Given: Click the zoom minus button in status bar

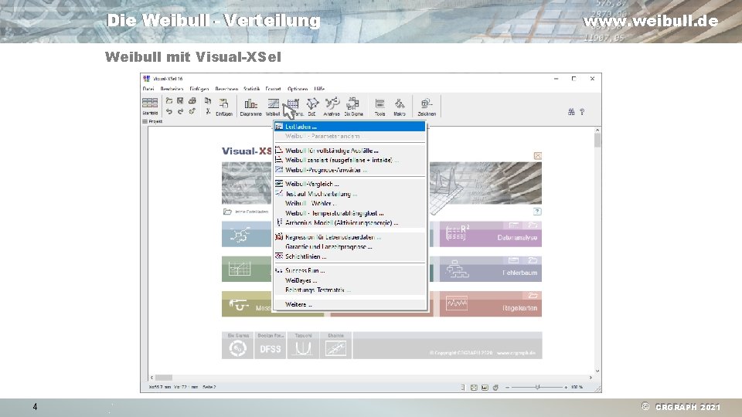Looking at the screenshot, I should (507, 387).
